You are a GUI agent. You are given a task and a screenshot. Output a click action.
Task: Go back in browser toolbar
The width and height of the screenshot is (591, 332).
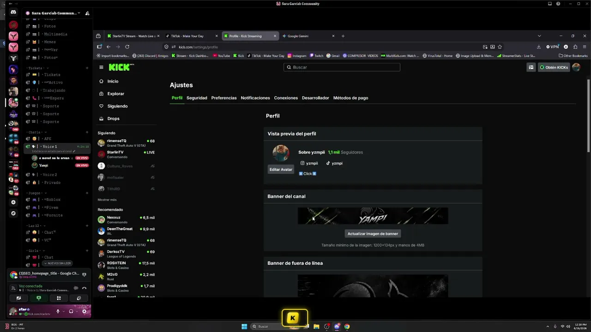click(x=109, y=47)
